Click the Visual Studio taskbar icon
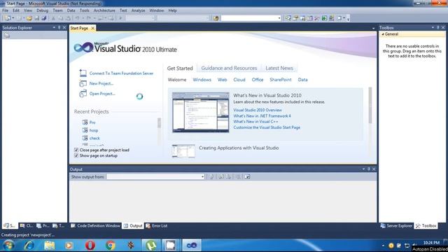The image size is (448, 252). click(x=192, y=245)
